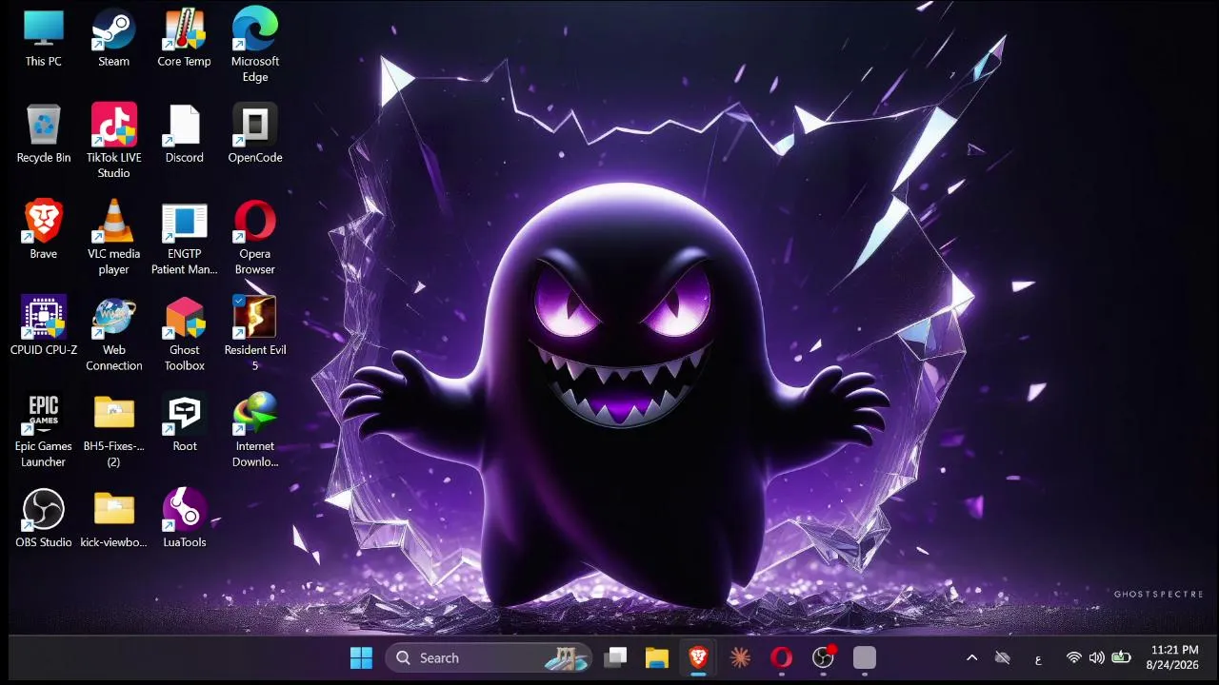Select the Discord desktop icon

(x=185, y=134)
